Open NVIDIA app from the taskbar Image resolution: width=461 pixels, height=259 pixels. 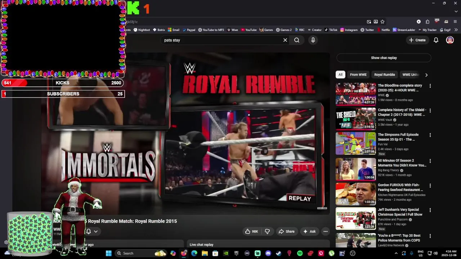(x=226, y=253)
